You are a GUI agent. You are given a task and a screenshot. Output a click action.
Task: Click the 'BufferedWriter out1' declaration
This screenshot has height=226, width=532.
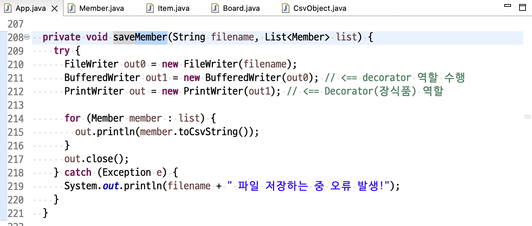click(116, 77)
